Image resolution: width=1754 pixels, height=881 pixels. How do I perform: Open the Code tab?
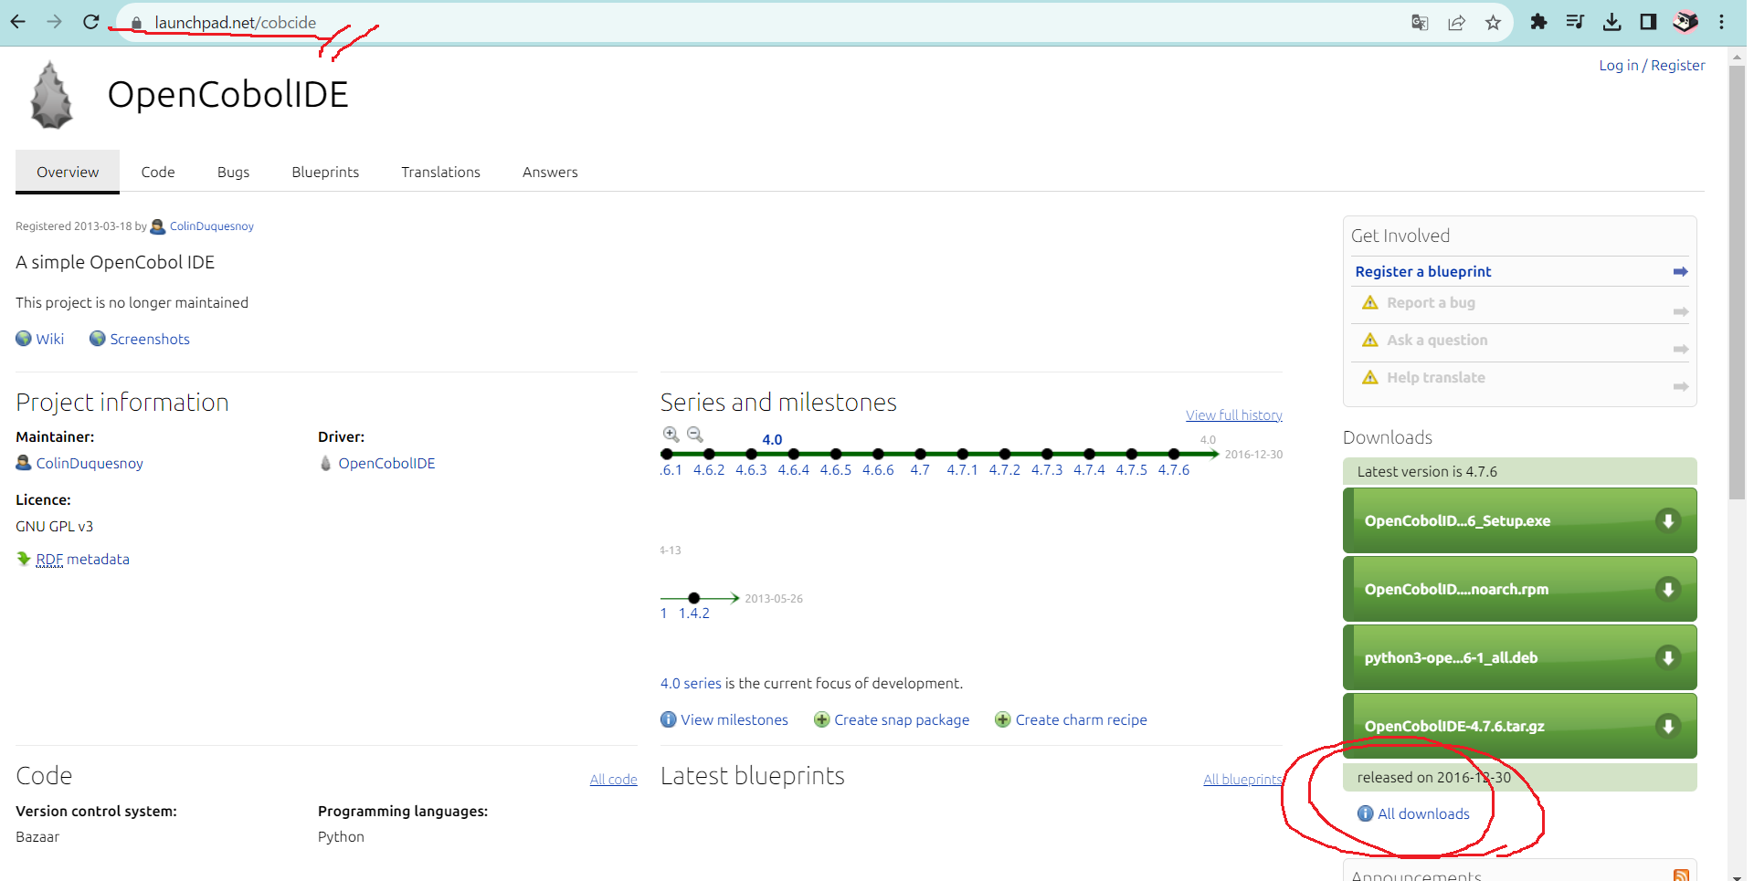158,172
